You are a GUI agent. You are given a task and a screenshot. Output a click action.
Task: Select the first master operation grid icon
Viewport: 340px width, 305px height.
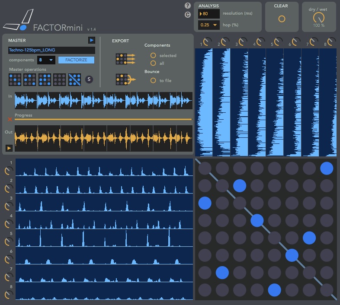pos(15,79)
